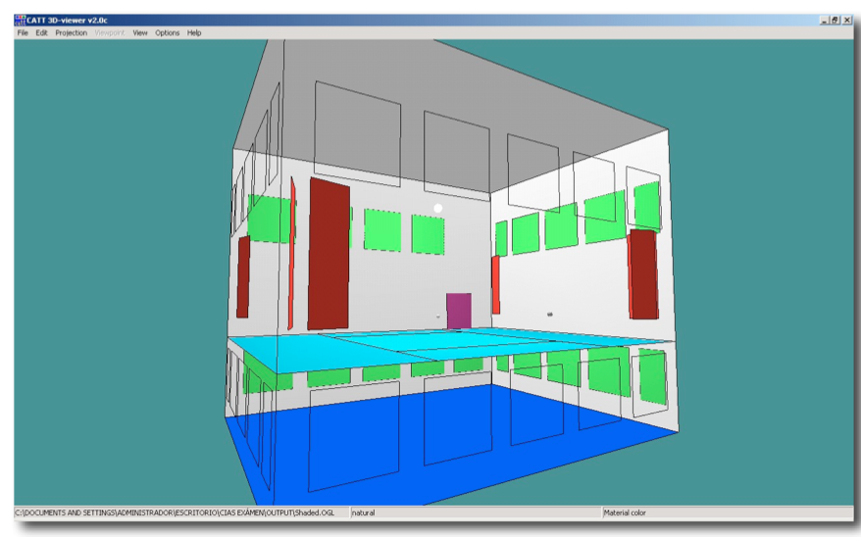
Task: Minimize the CATT 3D-viewer window
Action: (x=824, y=20)
